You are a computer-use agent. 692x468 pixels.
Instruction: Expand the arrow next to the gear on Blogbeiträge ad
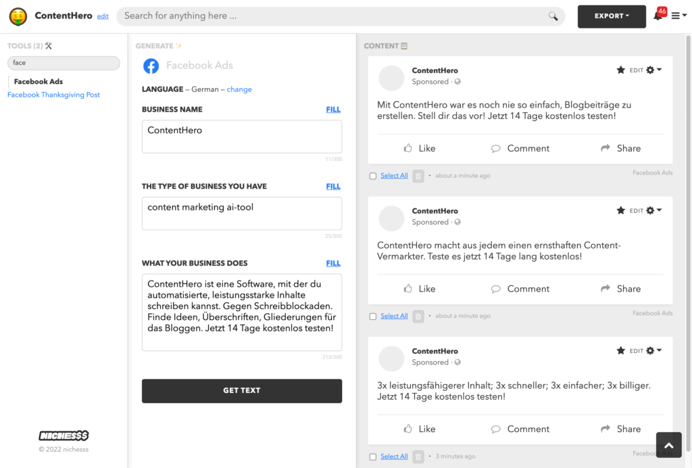[x=660, y=70]
